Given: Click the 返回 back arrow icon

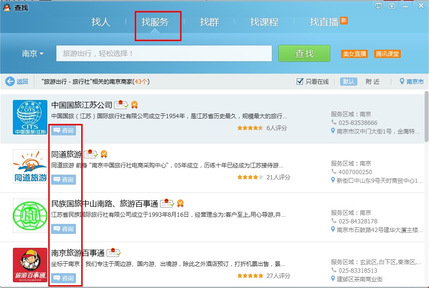Looking at the screenshot, I should (x=11, y=81).
